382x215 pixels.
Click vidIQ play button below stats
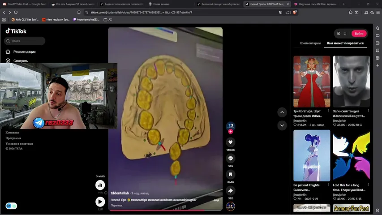(100, 202)
